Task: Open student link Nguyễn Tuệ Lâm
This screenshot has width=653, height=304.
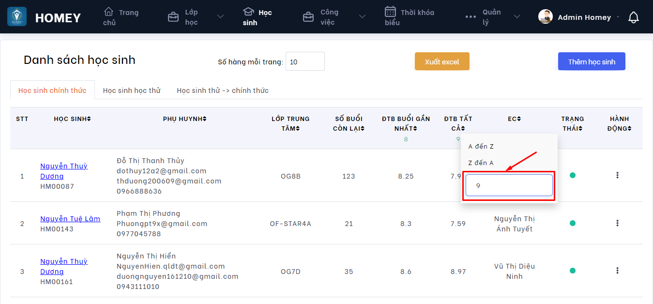Action: click(x=70, y=219)
